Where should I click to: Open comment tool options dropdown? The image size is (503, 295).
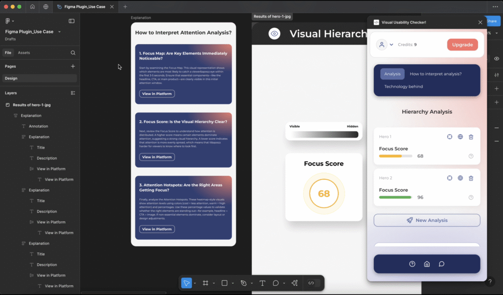[x=284, y=283]
